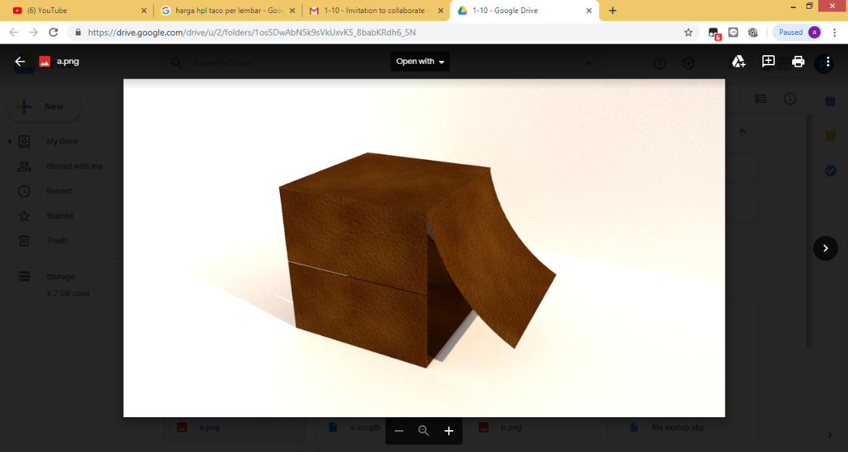Screen dimensions: 848x452
Task: Zoom out with the minus button
Action: coord(399,431)
